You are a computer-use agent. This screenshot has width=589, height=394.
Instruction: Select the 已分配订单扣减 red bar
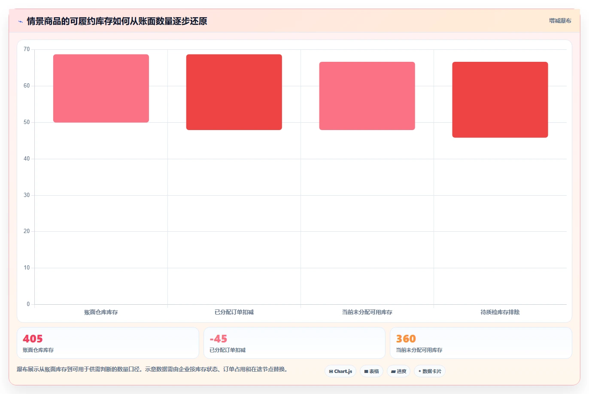(234, 92)
